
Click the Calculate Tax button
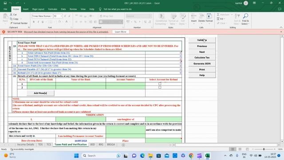coord(202,57)
